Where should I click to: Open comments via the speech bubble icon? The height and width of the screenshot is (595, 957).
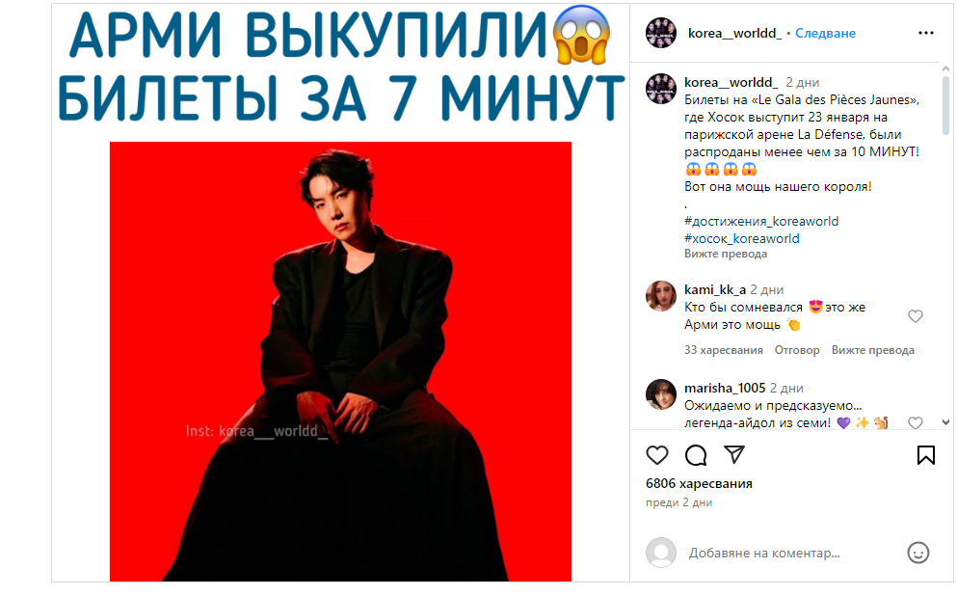tap(696, 455)
